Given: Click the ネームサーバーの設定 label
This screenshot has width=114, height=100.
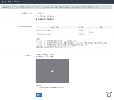Looking at the screenshot, I should [25, 26].
